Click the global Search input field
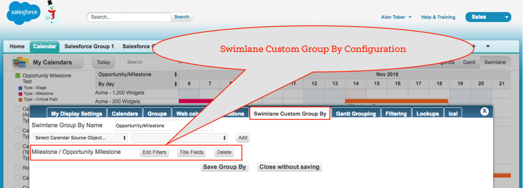523x188 pixels. coord(129,17)
